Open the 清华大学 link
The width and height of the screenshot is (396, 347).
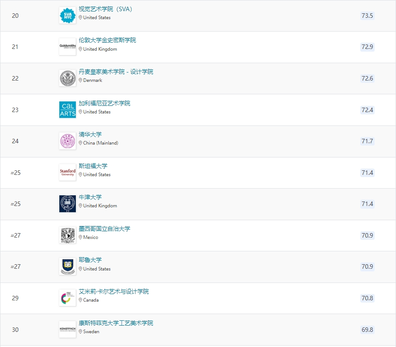90,134
